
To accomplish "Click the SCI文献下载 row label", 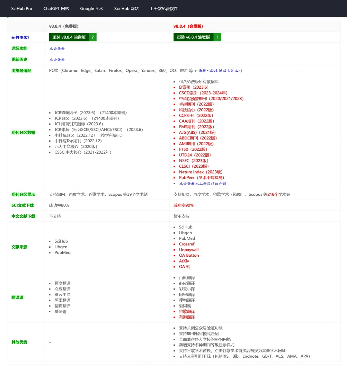I will pyautogui.click(x=22, y=205).
